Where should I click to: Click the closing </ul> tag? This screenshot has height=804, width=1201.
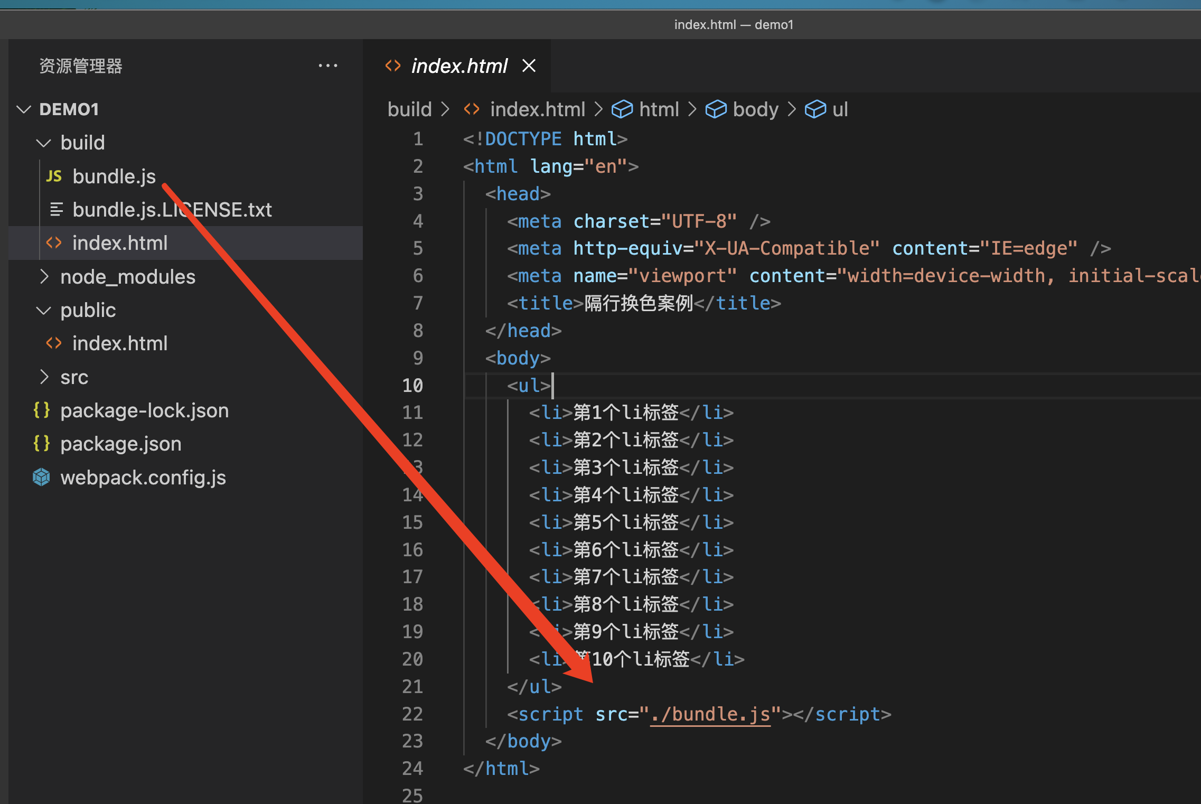click(x=534, y=687)
